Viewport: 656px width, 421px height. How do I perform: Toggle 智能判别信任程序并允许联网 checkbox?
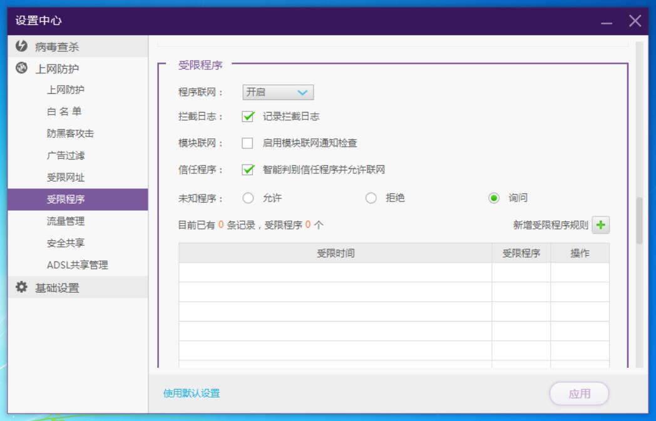pos(248,170)
